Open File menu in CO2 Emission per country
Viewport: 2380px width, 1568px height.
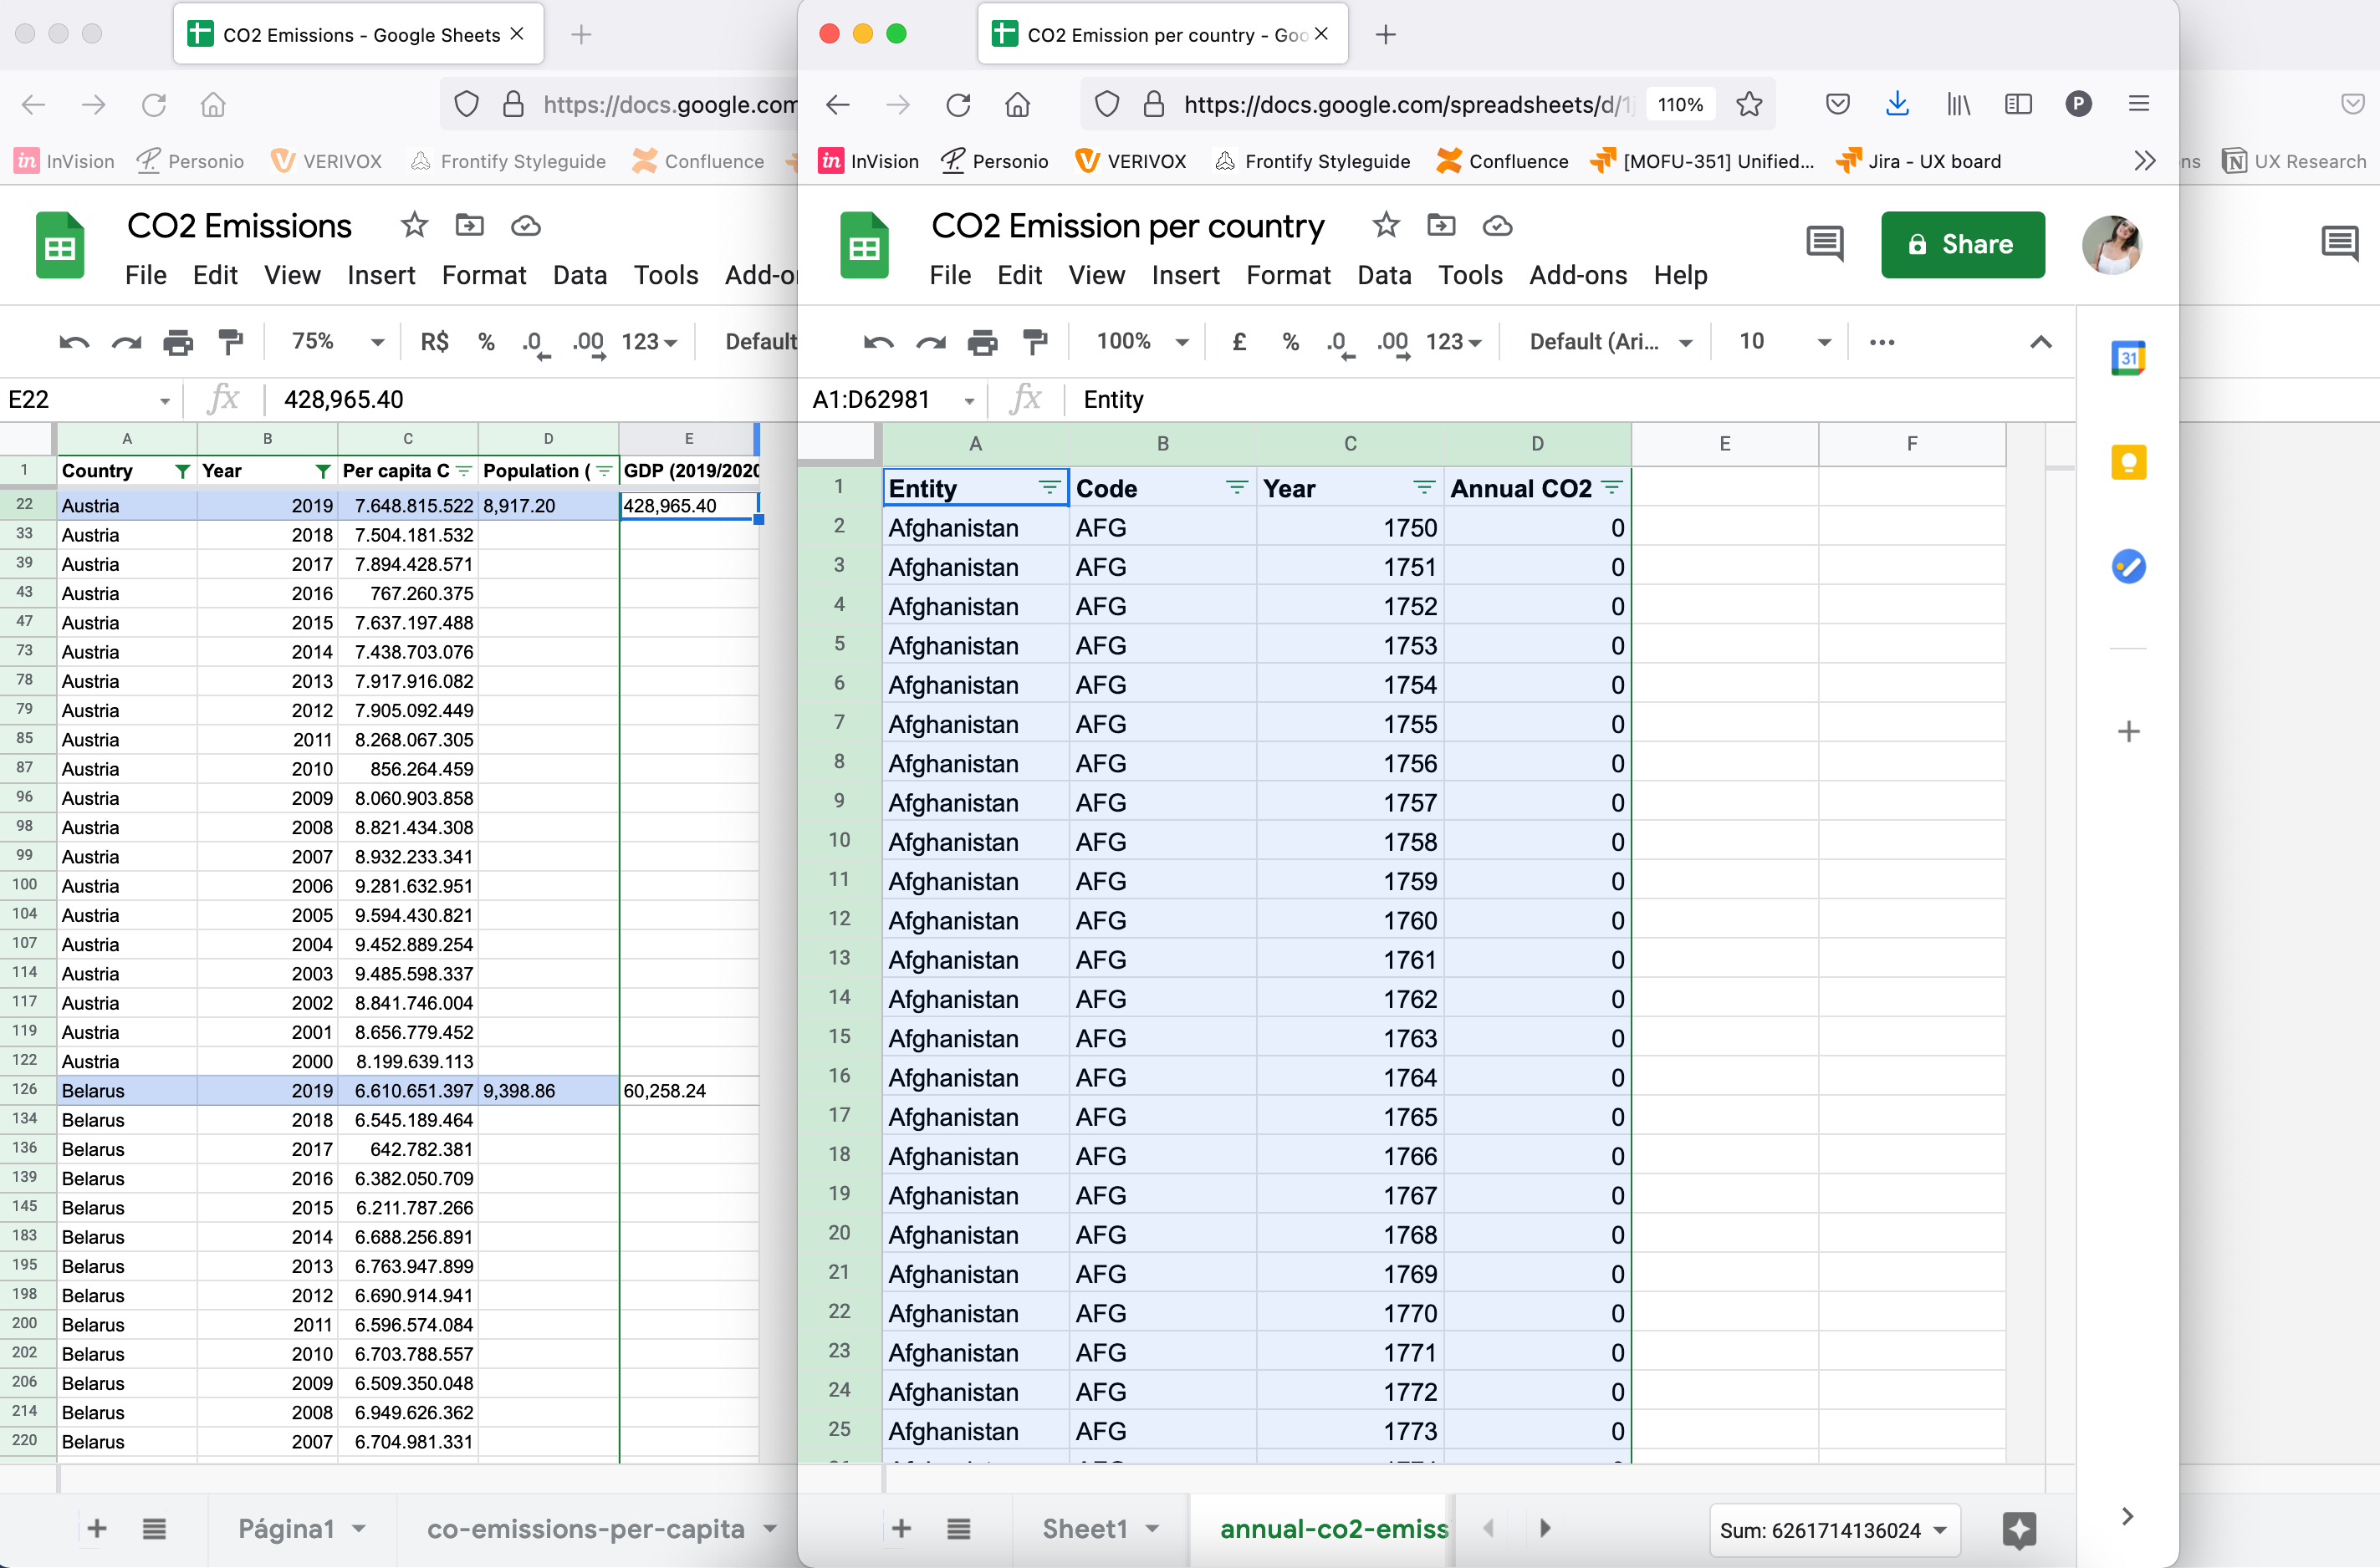tap(949, 275)
